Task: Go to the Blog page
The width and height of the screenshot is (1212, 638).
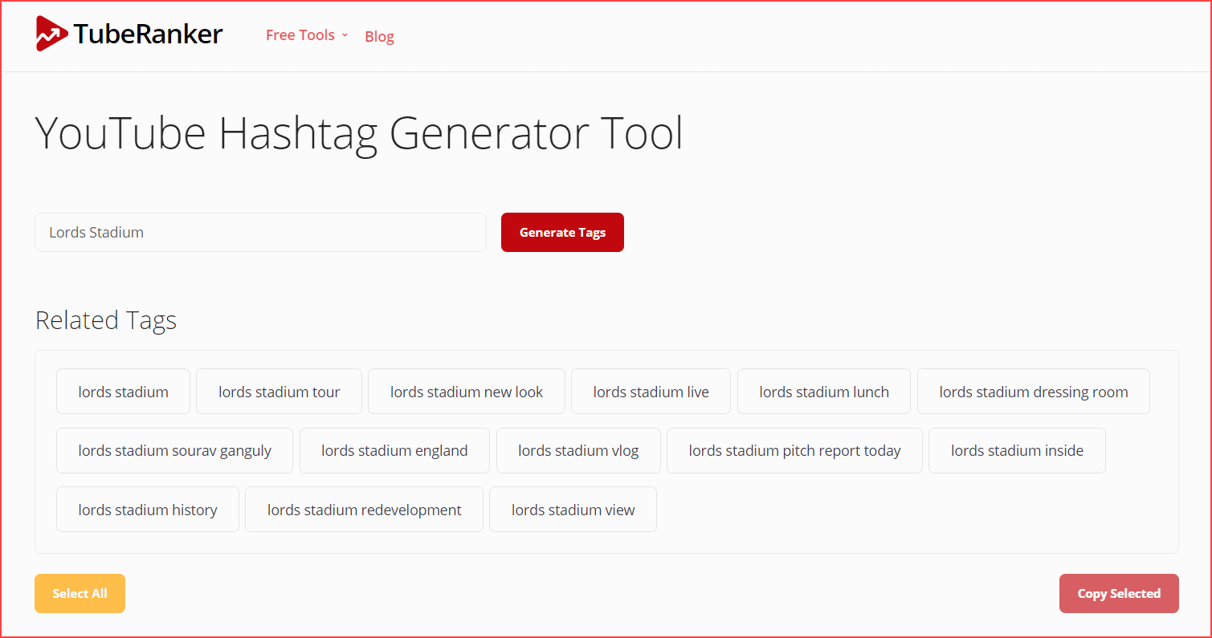Action: [x=379, y=36]
